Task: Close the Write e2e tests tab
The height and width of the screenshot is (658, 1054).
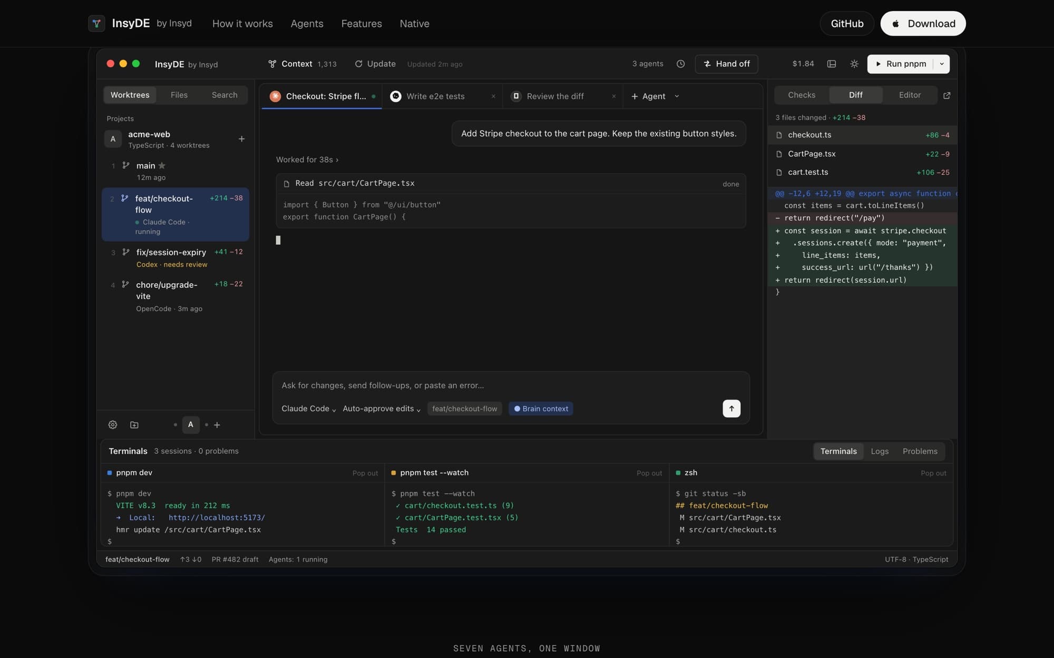Action: coord(493,96)
